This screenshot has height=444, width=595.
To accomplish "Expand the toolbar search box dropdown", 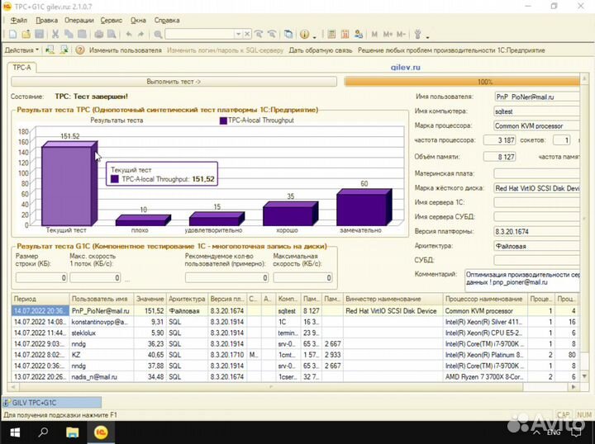I will pyautogui.click(x=238, y=34).
